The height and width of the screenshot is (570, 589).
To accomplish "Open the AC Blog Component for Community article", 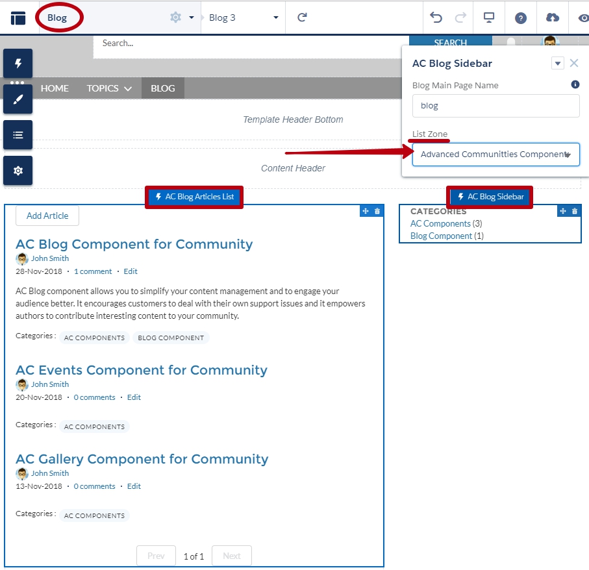I will coord(134,244).
